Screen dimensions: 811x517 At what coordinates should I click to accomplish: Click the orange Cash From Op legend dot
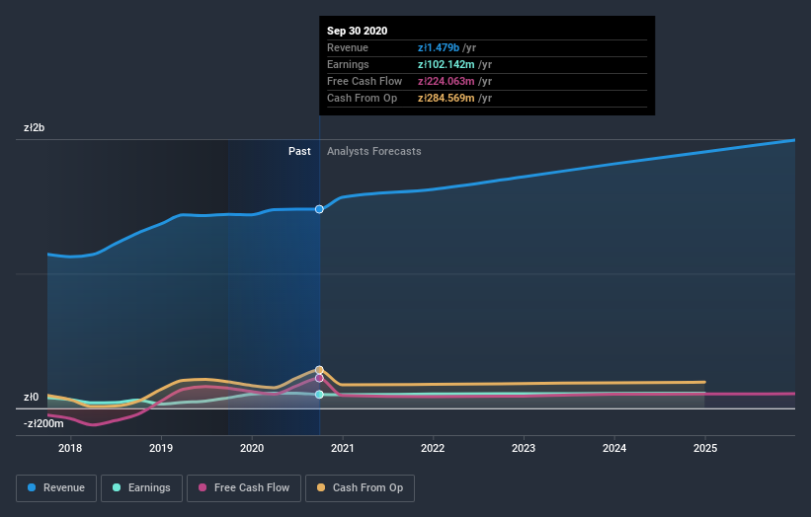pos(321,487)
